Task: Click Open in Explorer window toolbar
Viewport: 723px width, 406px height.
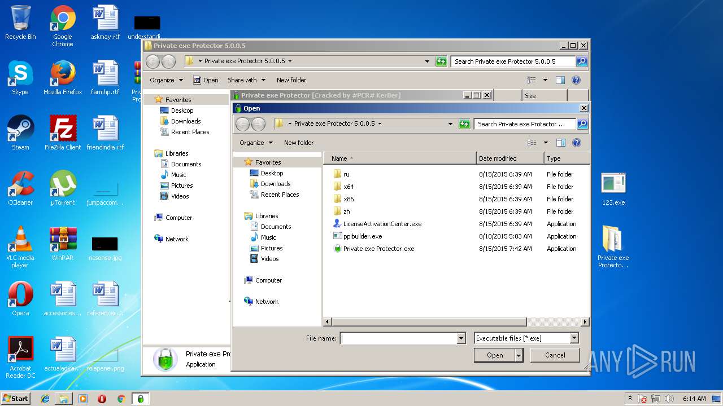Action: pyautogui.click(x=206, y=80)
